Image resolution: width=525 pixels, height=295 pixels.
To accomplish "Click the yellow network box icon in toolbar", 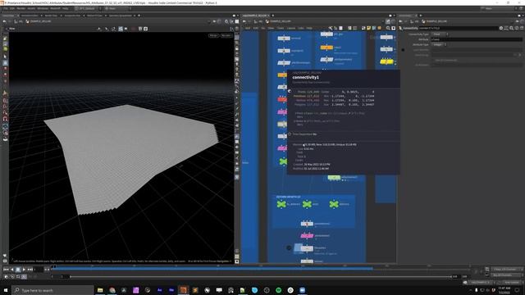I will tap(368, 28).
